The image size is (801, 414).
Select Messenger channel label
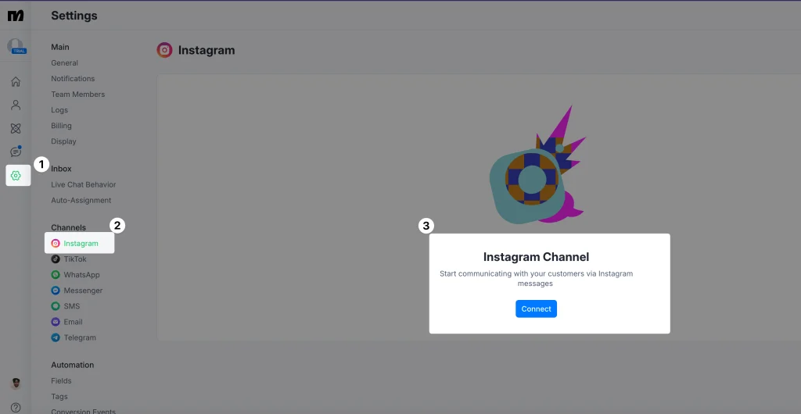[x=83, y=291]
